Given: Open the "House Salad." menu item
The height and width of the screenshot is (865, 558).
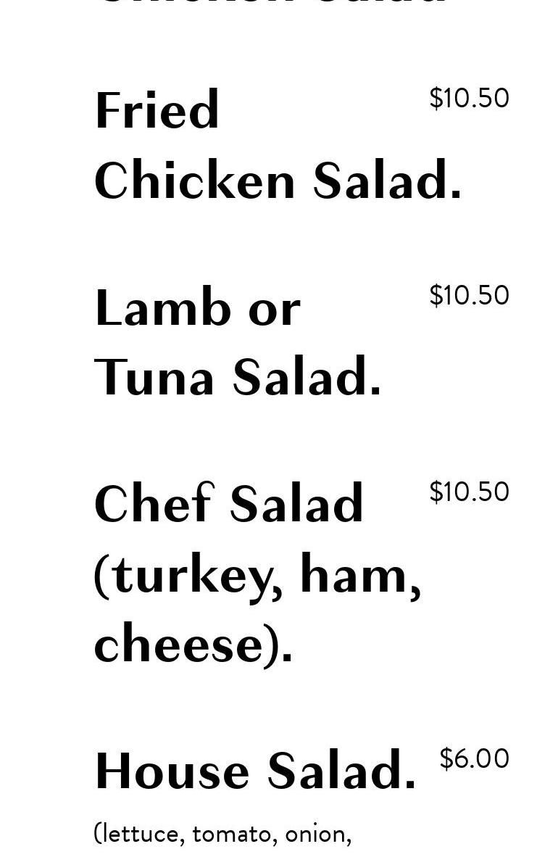Looking at the screenshot, I should pyautogui.click(x=255, y=771).
